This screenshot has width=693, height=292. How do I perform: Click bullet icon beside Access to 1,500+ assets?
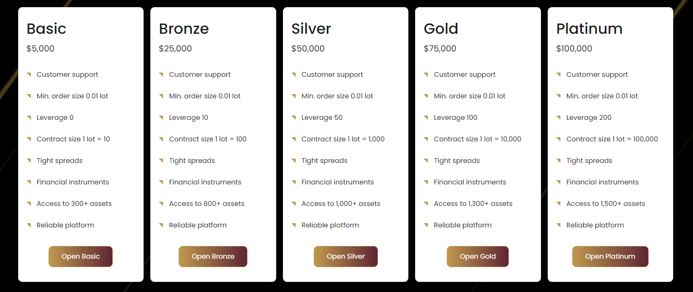point(559,204)
